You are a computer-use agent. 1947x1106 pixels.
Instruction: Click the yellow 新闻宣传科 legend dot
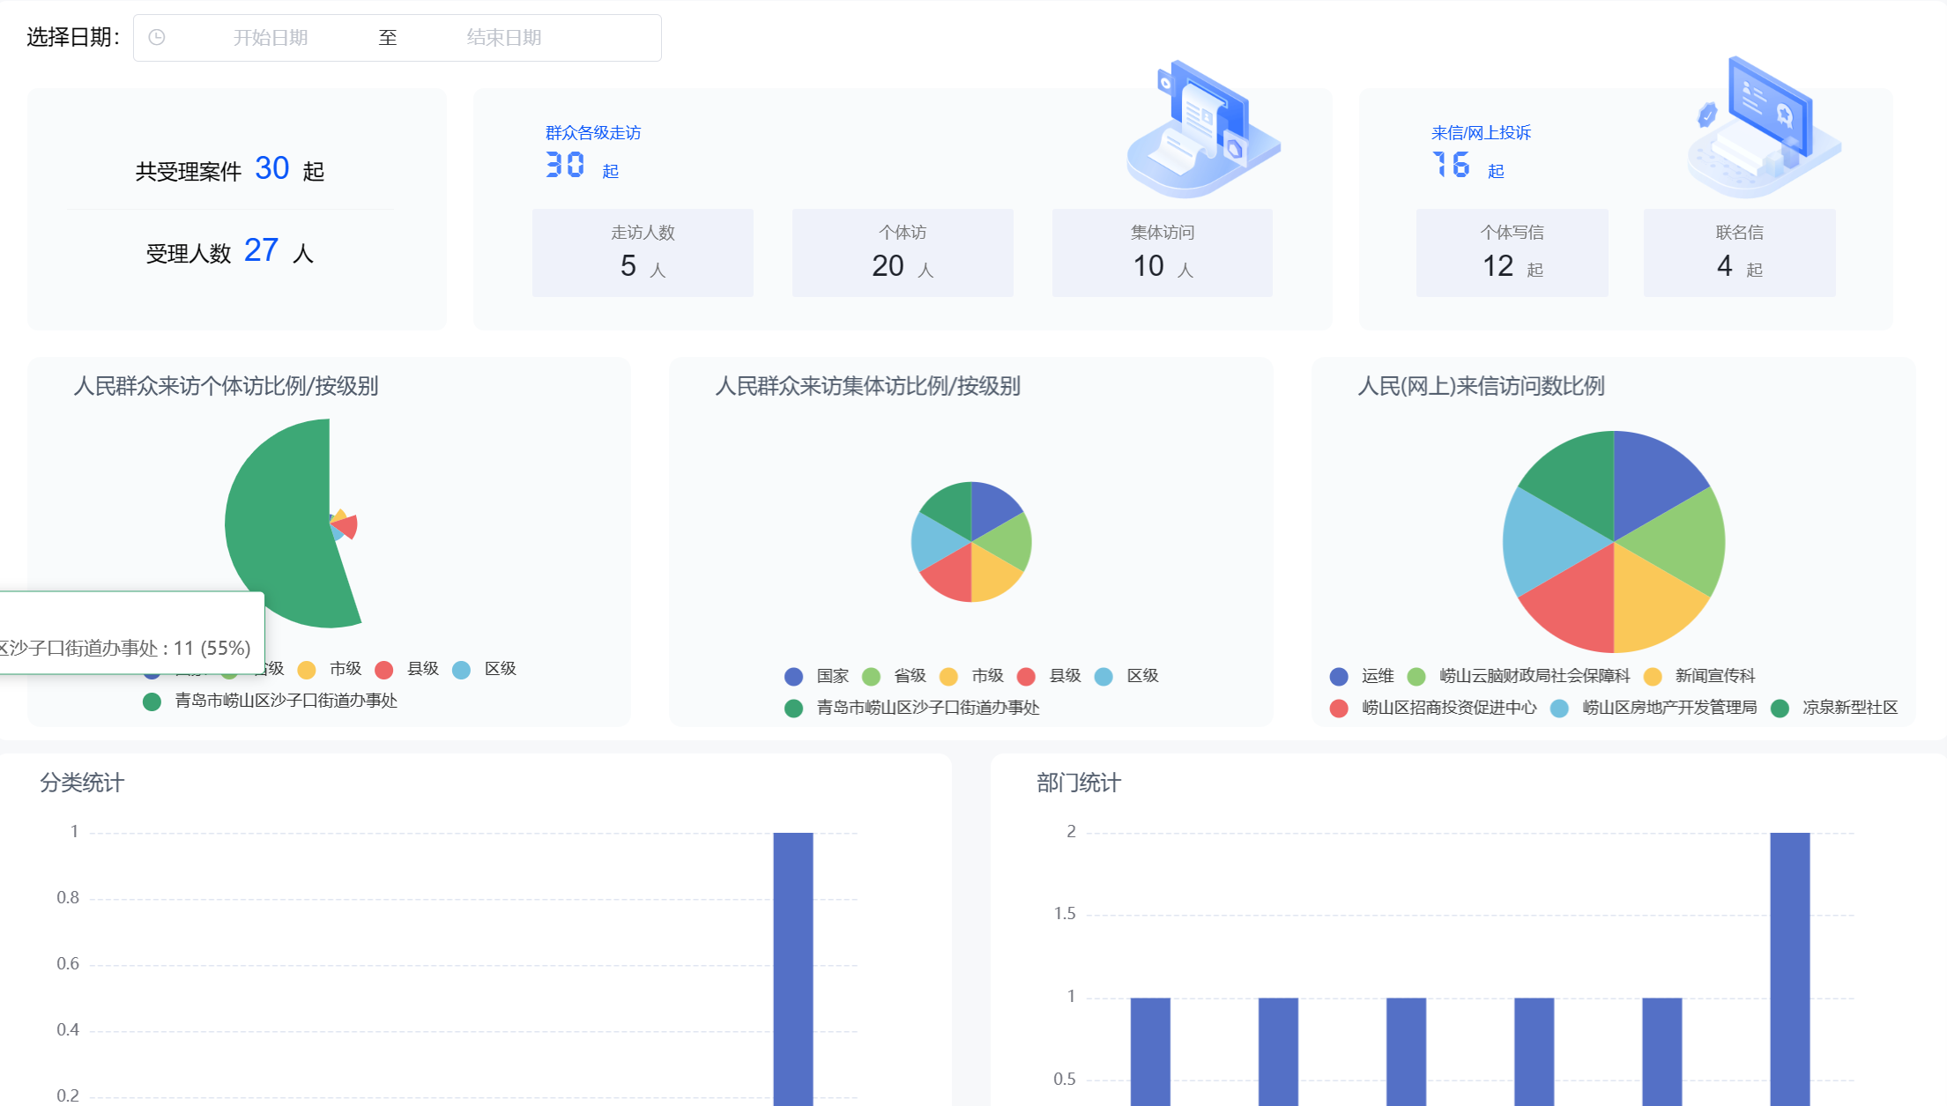pyautogui.click(x=1653, y=676)
